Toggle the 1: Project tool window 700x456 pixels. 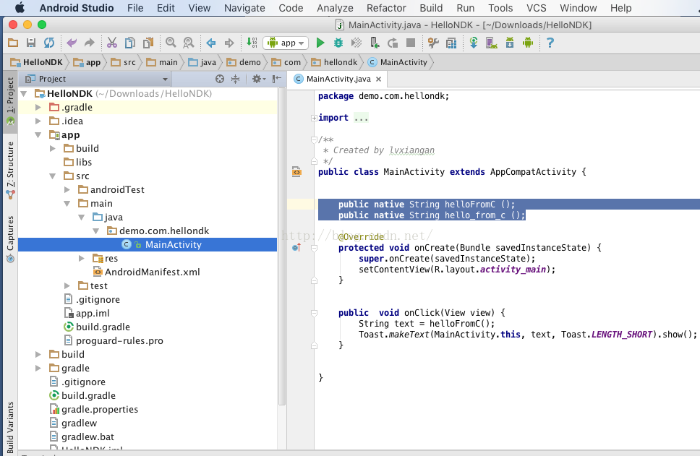[x=10, y=101]
